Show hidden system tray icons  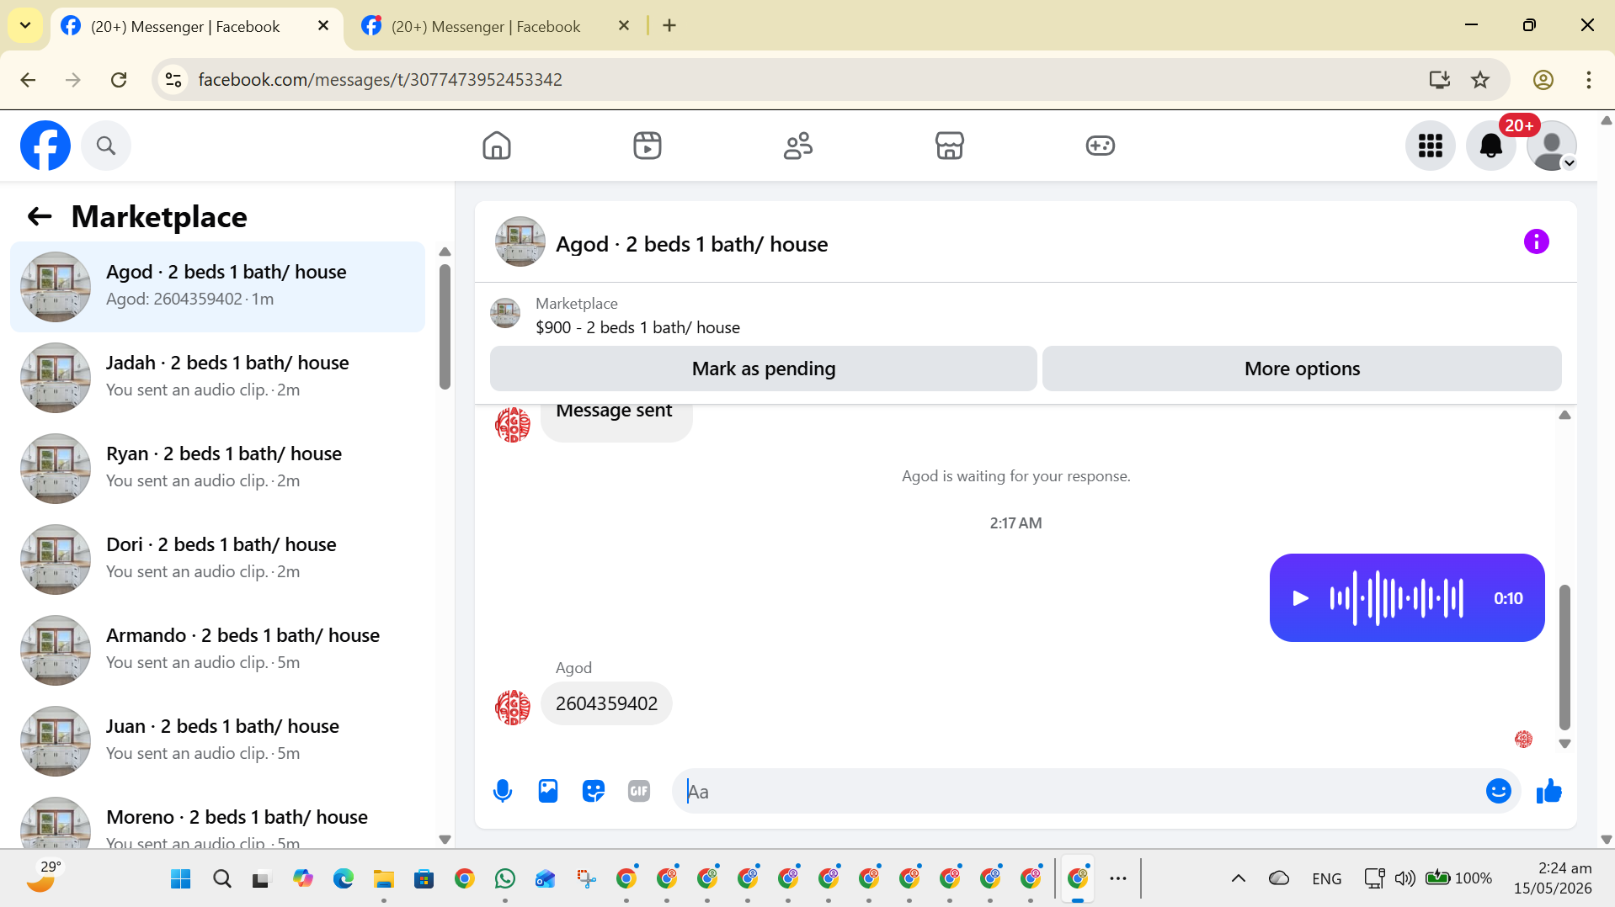[1238, 879]
